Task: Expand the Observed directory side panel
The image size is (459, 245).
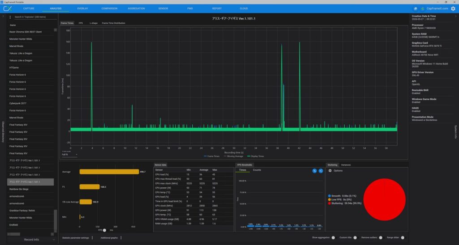Action: [3, 132]
